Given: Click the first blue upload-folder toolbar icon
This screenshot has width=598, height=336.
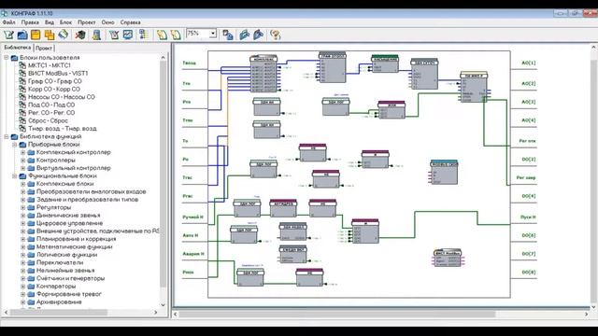Looking at the screenshot, I should 244,35.
